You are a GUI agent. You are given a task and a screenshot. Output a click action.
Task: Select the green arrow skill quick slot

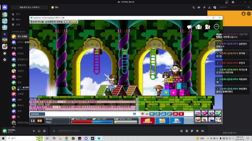[x=218, y=113]
